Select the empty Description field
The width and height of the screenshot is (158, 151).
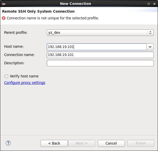[100, 63]
